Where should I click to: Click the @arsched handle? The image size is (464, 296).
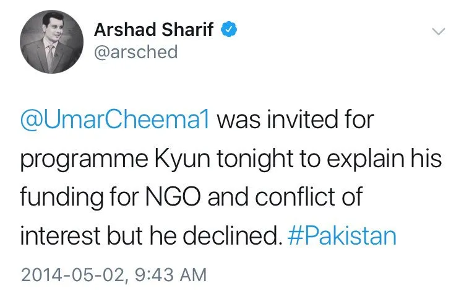135,52
